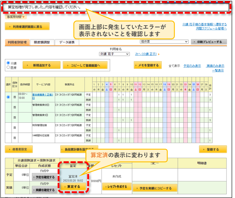Select the row radio for 基本療養費Ⅰ
Image resolution: width=235 pixels, height=198 pixels.
(8, 97)
